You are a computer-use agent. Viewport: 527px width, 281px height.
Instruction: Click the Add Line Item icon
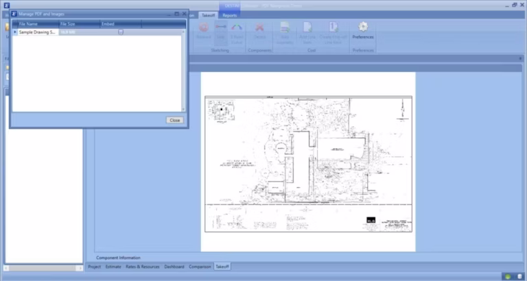tap(307, 27)
